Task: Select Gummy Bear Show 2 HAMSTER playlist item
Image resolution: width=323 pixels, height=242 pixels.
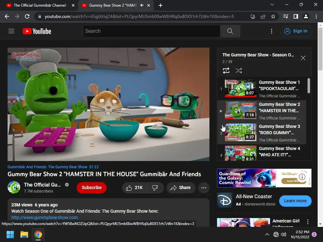Action: pos(261,111)
